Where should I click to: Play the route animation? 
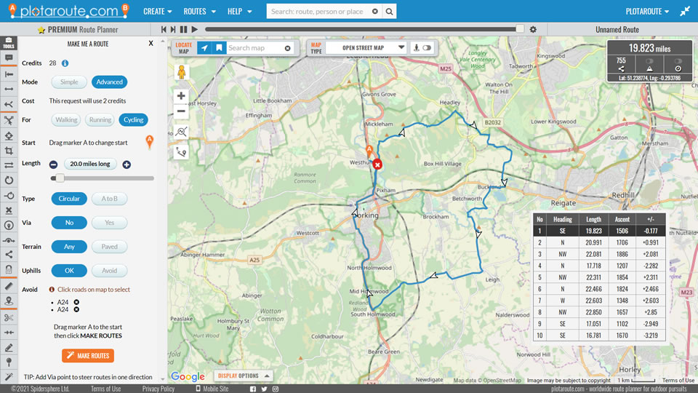click(195, 29)
